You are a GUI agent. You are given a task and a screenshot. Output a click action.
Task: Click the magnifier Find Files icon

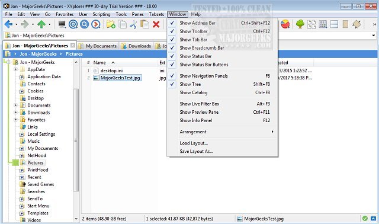(x=84, y=24)
